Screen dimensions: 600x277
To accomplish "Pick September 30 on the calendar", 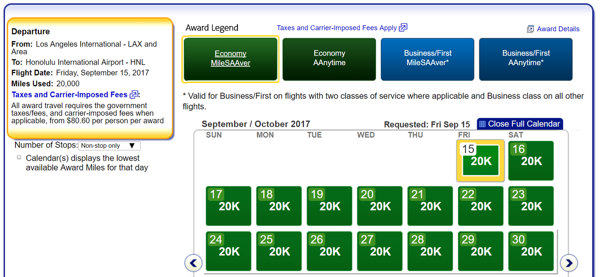I will (x=531, y=251).
